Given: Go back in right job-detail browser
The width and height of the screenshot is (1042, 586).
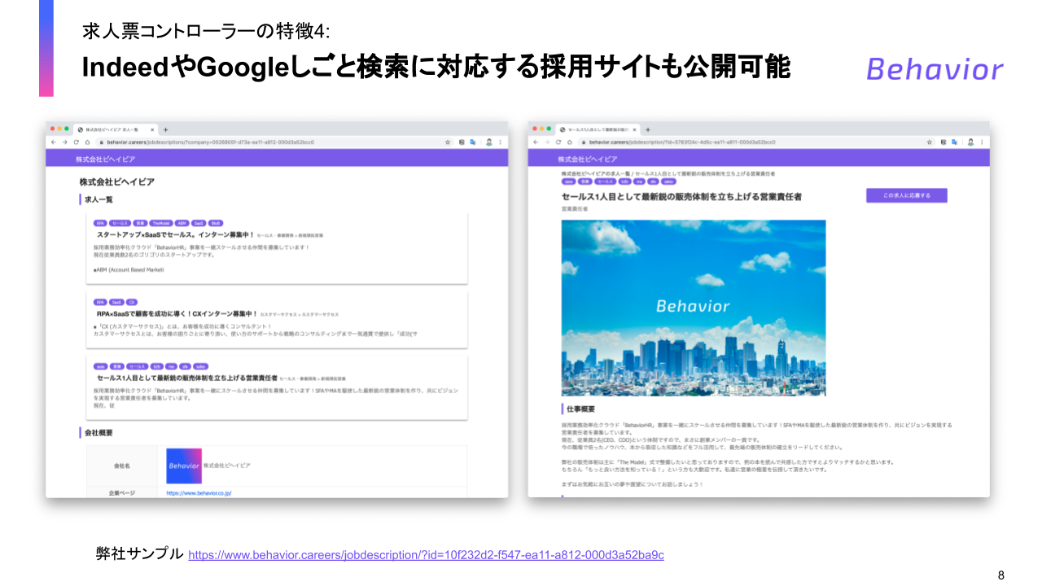Looking at the screenshot, I should coord(536,142).
